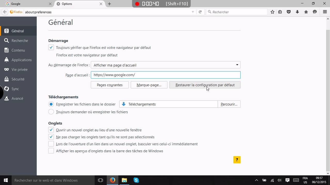Open the Windows Start menu
Screen dimensions: 330x185
pyautogui.click(x=6, y=180)
